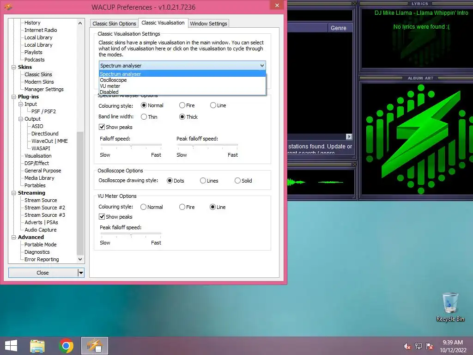Select Fire spectrum analyser colouring style
This screenshot has width=473, height=355.
[187, 105]
